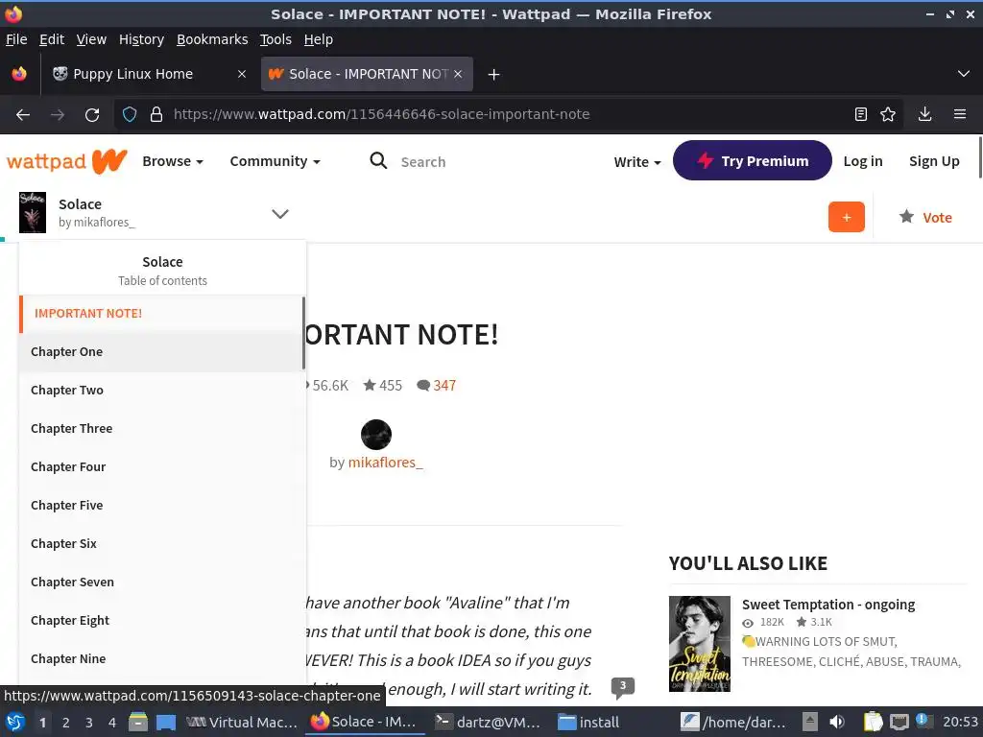Open Chapter One from table of contents
983x737 pixels.
161,351
